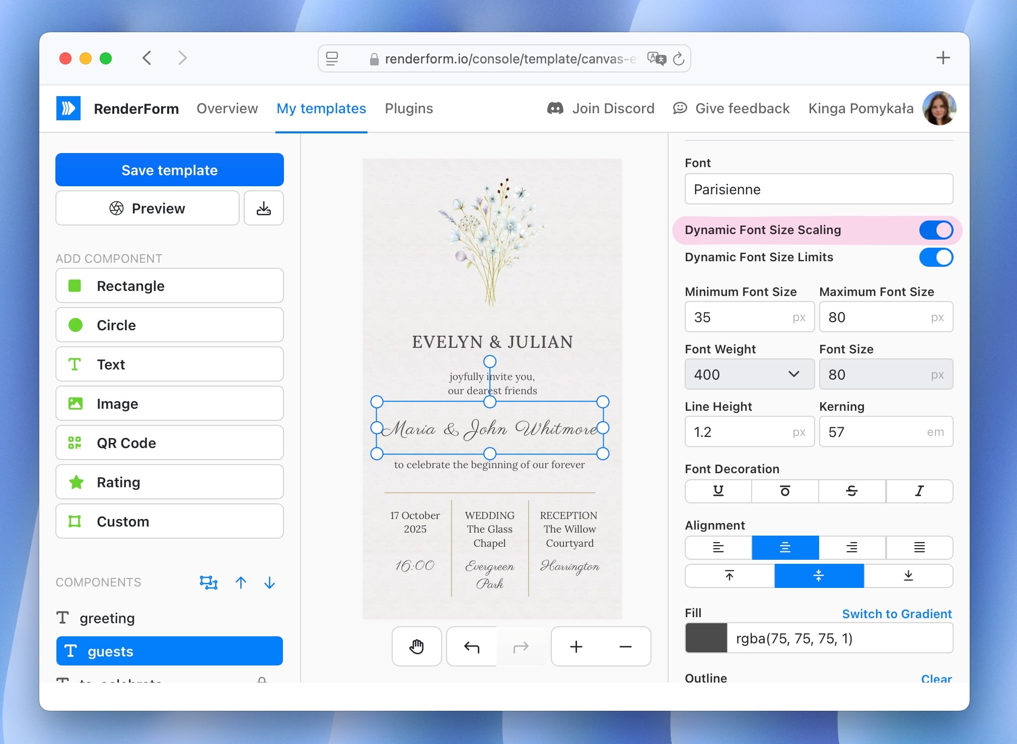Open the translate icon in address bar
Screen dimensions: 1017x744
(656, 58)
